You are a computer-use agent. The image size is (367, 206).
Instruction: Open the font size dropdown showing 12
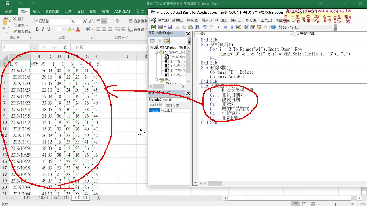(x=81, y=21)
